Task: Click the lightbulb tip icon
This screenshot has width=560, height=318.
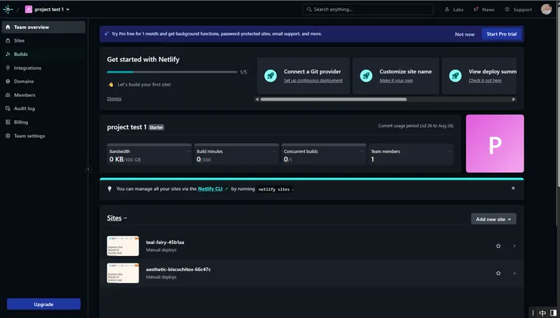Action: [x=110, y=189]
